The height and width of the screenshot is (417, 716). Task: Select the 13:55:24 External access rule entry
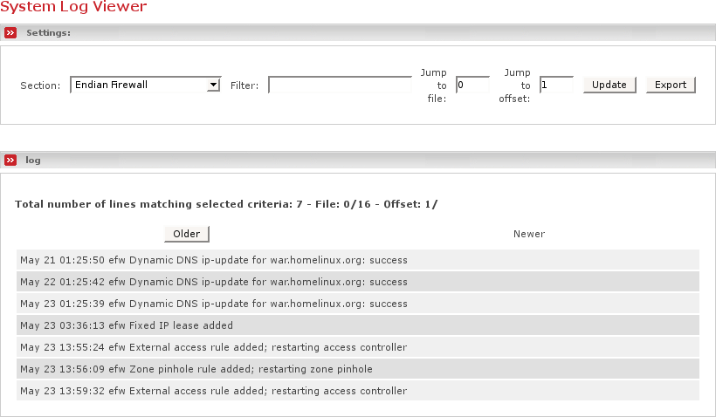(214, 347)
